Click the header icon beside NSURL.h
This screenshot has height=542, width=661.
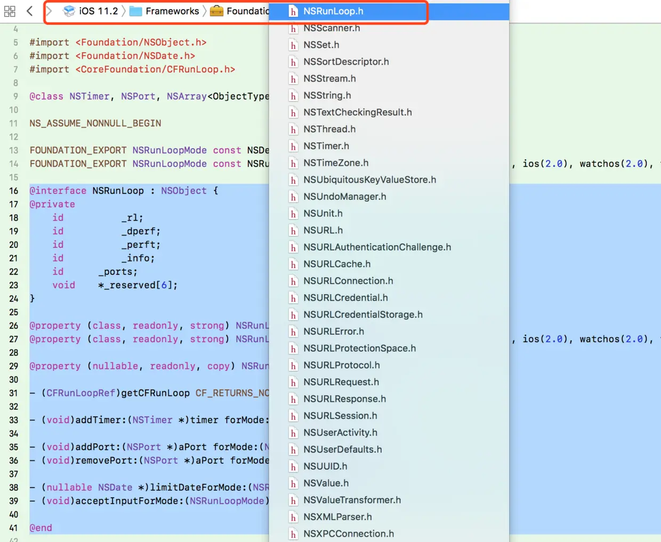(x=293, y=231)
